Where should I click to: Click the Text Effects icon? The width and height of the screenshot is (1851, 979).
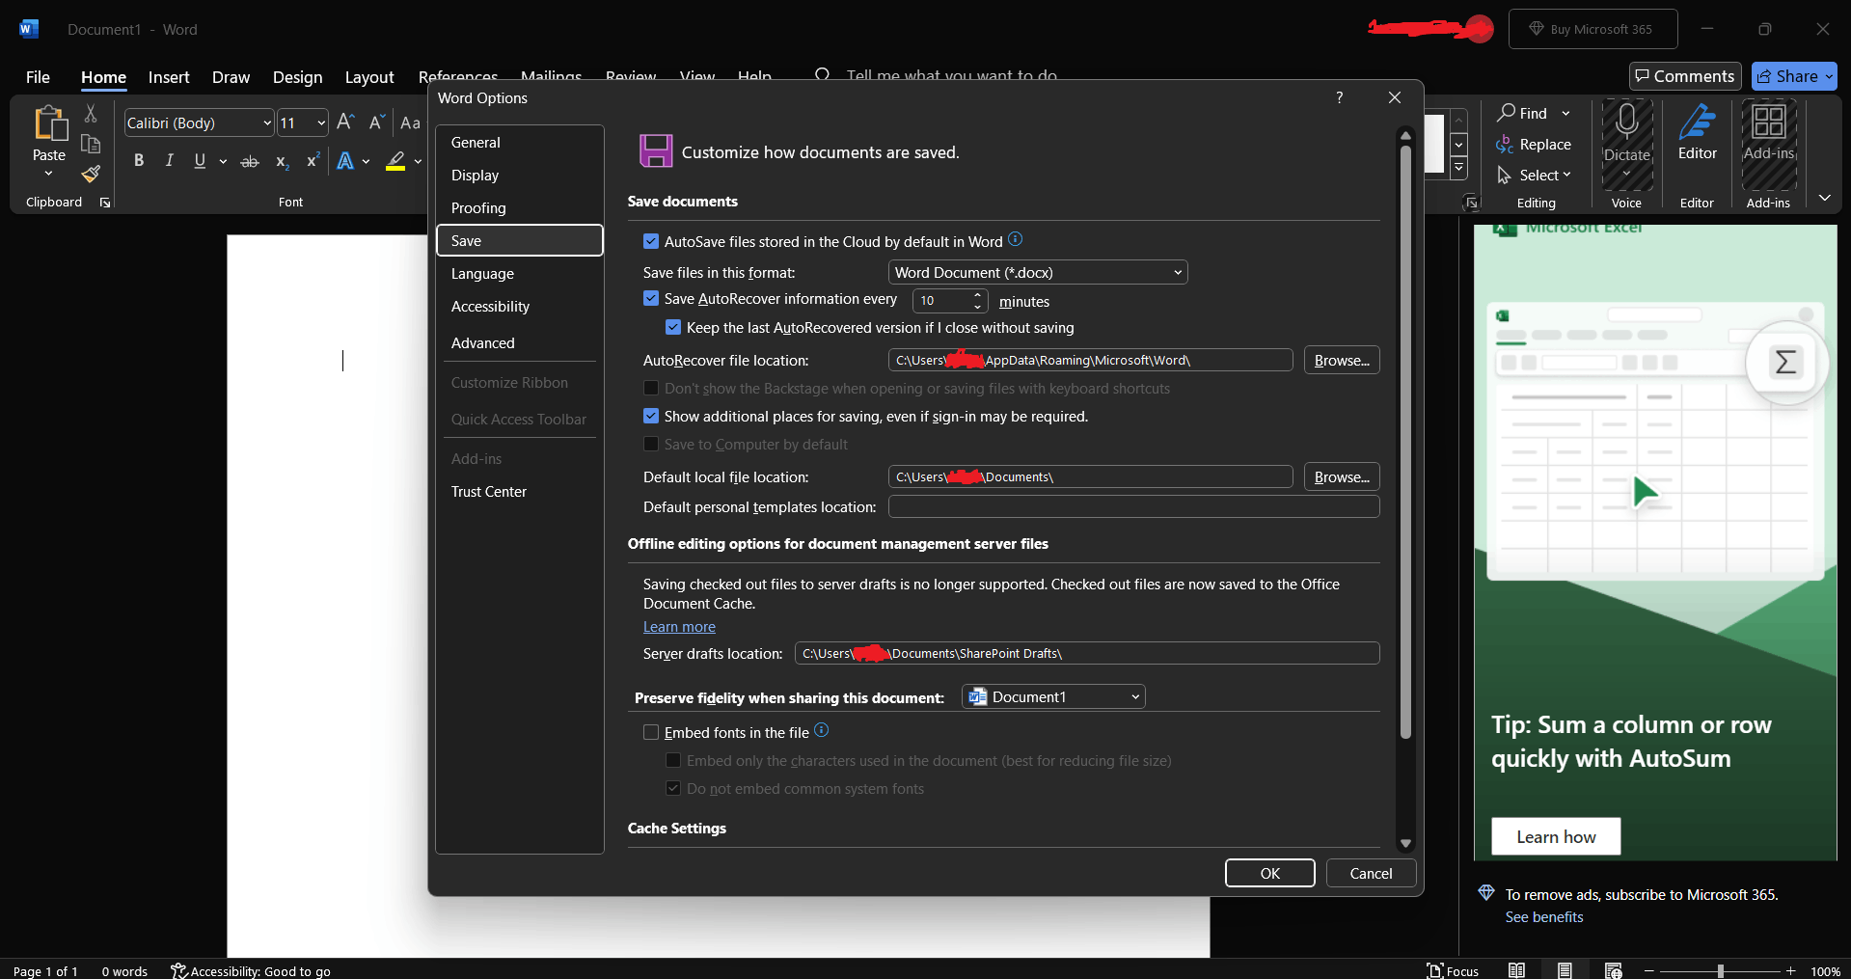pyautogui.click(x=345, y=161)
